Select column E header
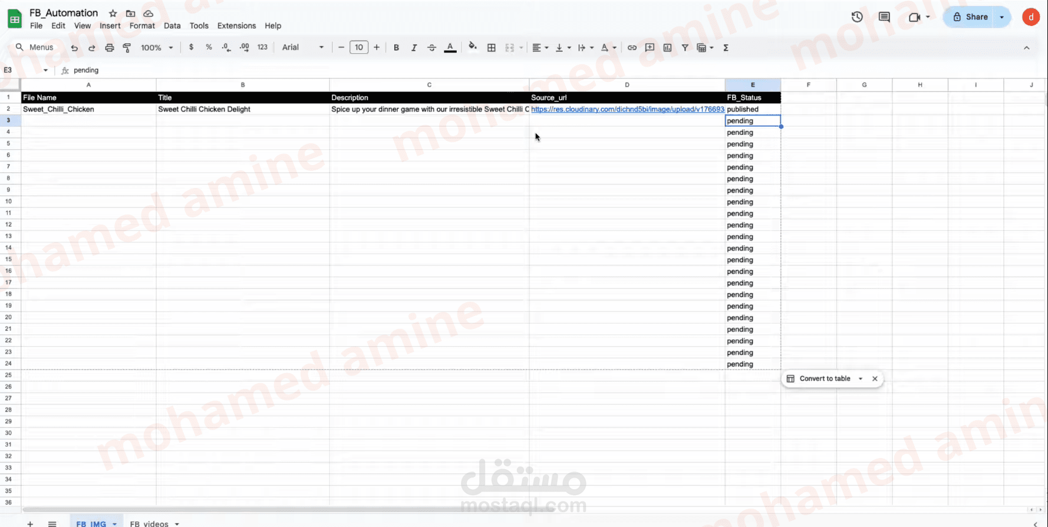 click(x=753, y=85)
